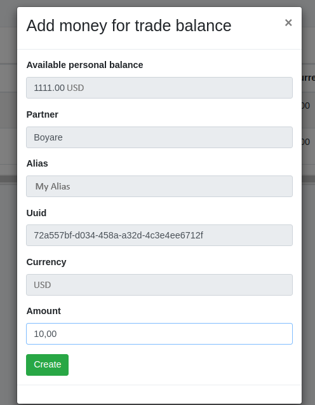Image resolution: width=315 pixels, height=405 pixels.
Task: Click the Amount label
Action: pos(44,311)
